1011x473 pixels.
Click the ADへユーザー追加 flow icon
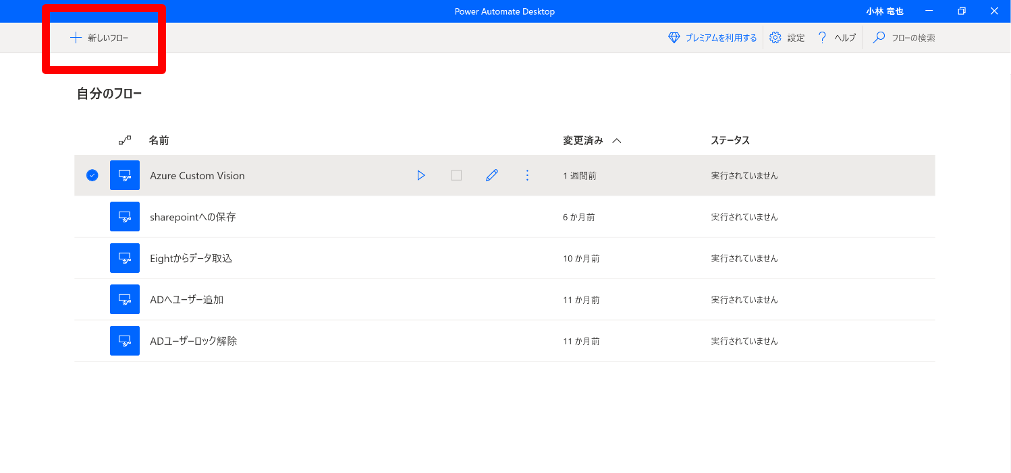coord(125,299)
